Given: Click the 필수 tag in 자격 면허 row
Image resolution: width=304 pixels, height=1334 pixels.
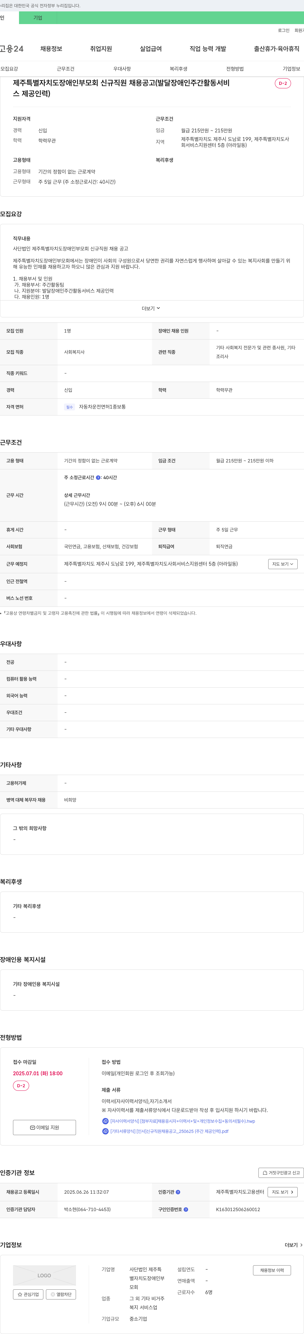Looking at the screenshot, I should [x=69, y=407].
